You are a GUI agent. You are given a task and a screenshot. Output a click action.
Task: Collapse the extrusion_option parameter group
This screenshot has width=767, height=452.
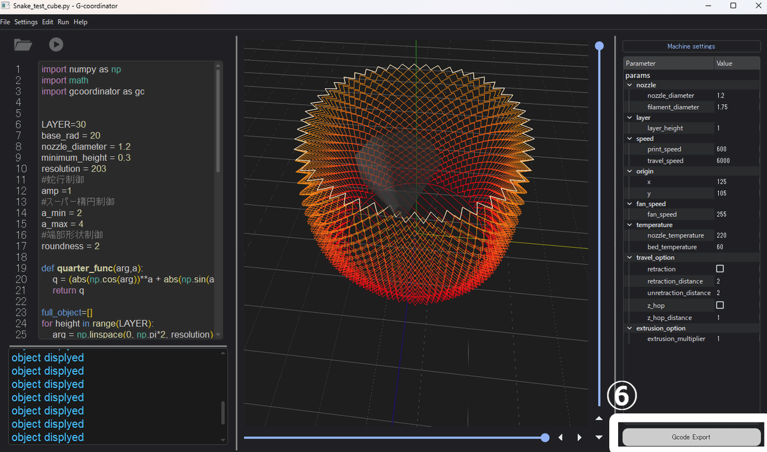tap(629, 328)
